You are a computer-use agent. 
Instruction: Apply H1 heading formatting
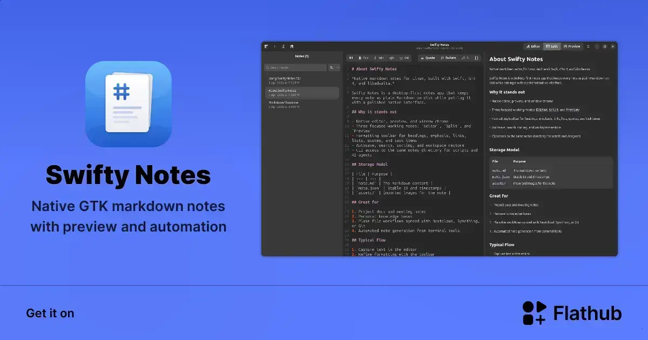coord(351,58)
